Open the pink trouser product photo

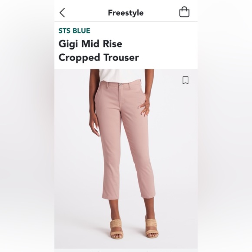(126, 159)
